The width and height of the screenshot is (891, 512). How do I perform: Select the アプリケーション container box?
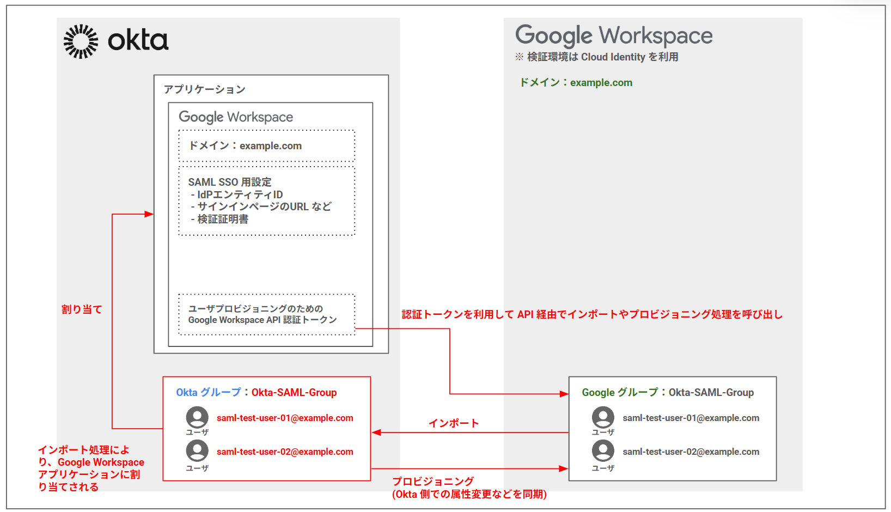[271, 214]
